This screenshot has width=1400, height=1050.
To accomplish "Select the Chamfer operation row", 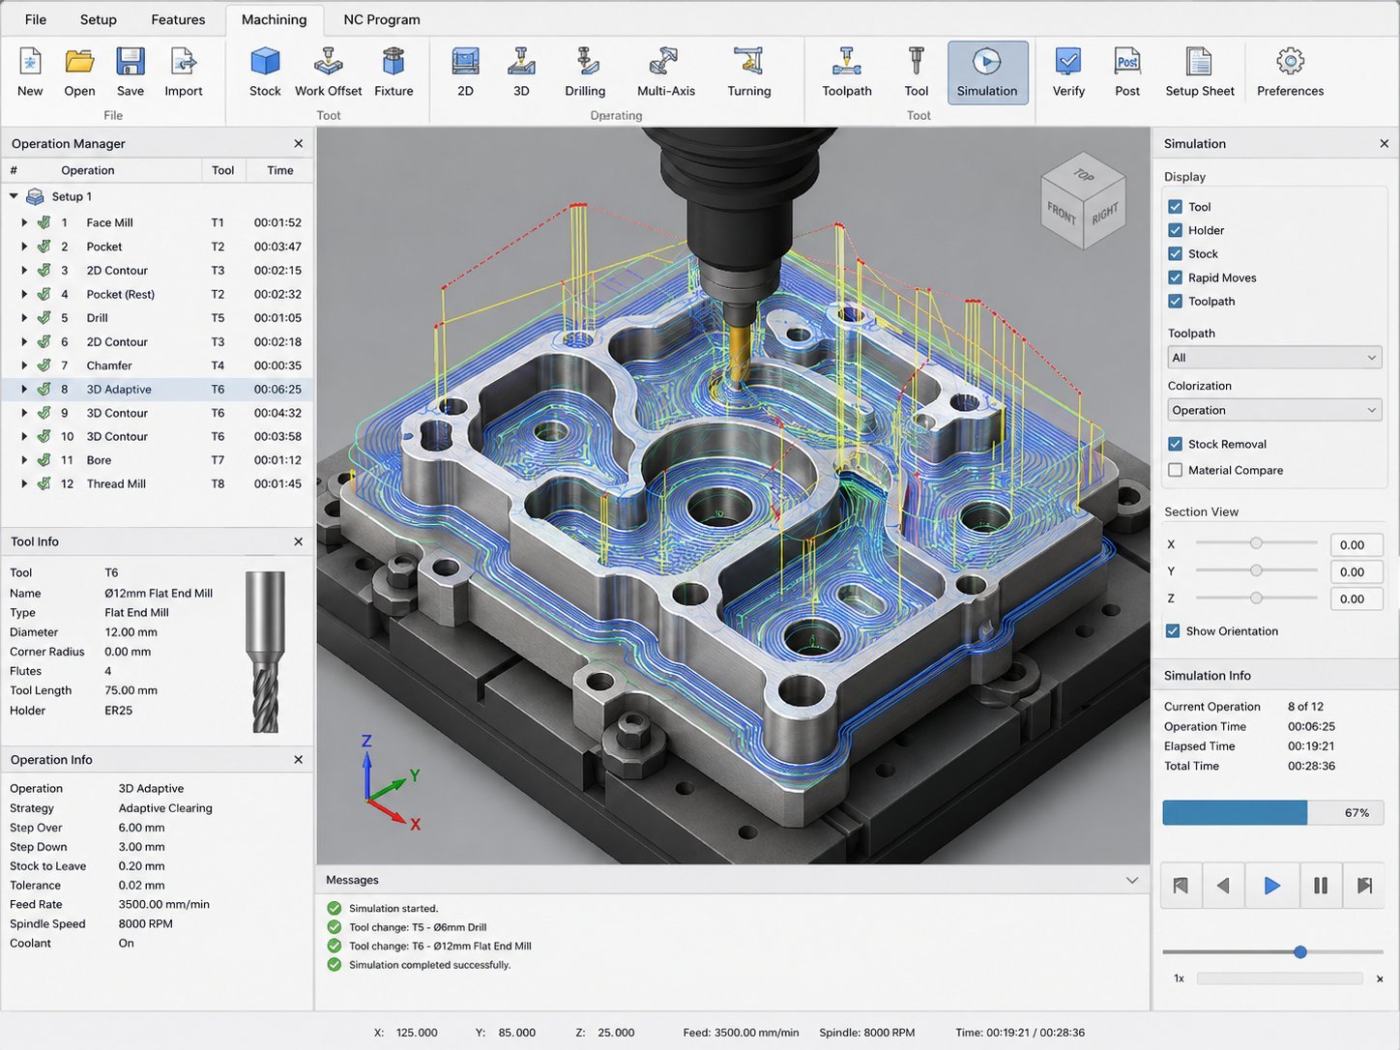I will [x=157, y=365].
